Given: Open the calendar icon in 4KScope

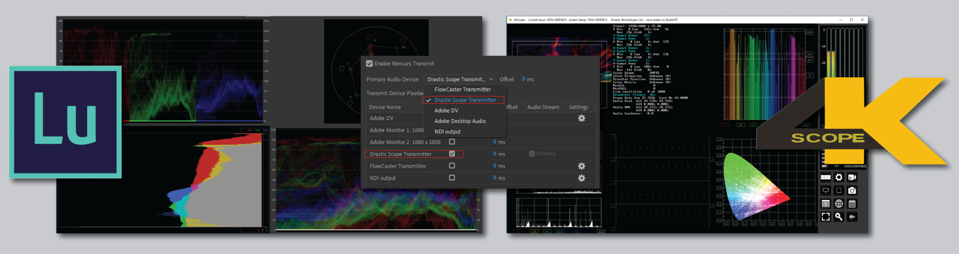Looking at the screenshot, I should [852, 203].
